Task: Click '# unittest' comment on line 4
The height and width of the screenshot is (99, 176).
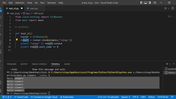Action: [22, 27]
